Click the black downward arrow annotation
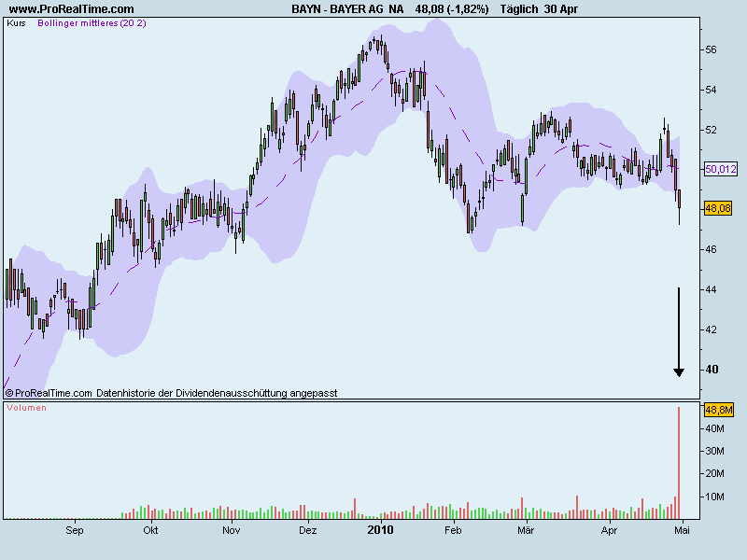This screenshot has height=560, width=747. pyautogui.click(x=679, y=332)
